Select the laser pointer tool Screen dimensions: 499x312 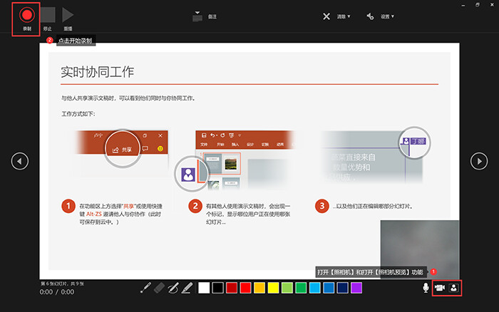click(145, 288)
